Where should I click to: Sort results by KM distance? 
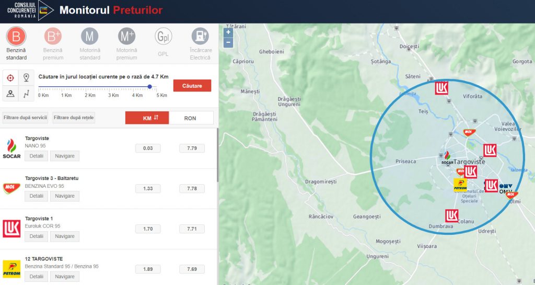[x=147, y=118]
